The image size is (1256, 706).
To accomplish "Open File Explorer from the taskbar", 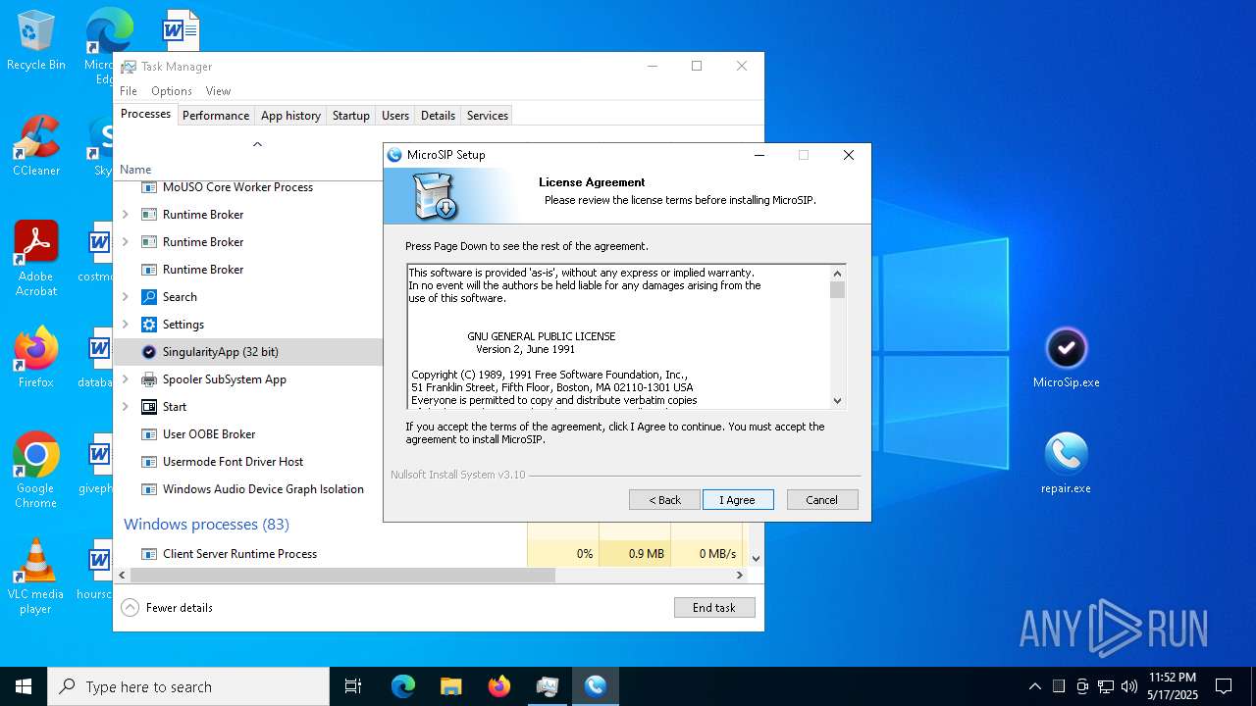I will coord(451,686).
